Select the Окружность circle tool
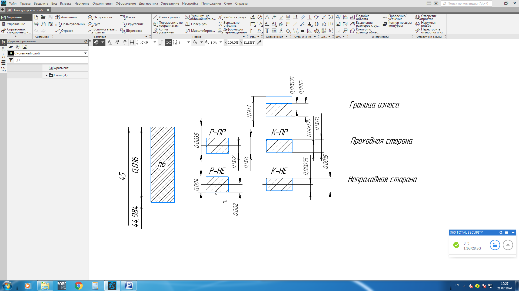The image size is (519, 291). 100,17
